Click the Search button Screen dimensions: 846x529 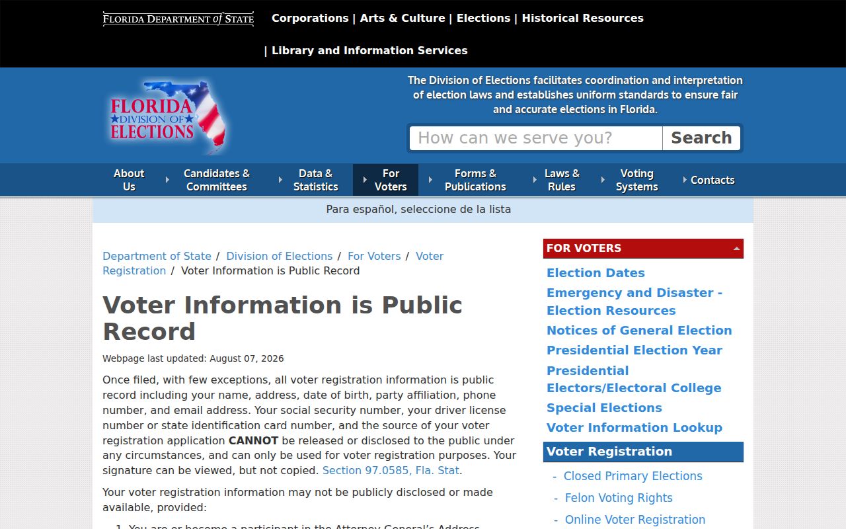click(701, 138)
